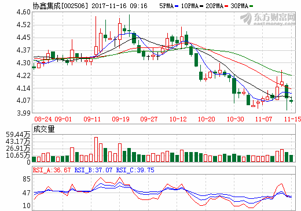Click the 成交量 volume panel header
This screenshot has width=301, height=211.
coord(44,129)
